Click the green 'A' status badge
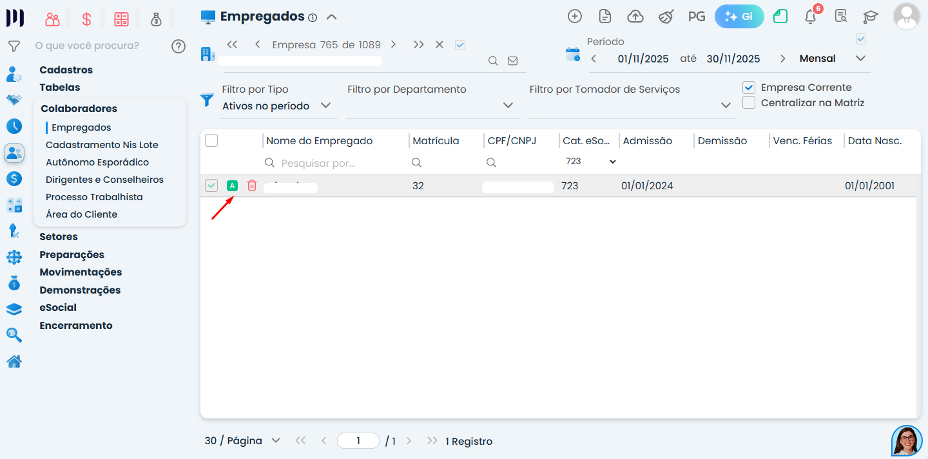The height and width of the screenshot is (459, 928). tap(233, 186)
